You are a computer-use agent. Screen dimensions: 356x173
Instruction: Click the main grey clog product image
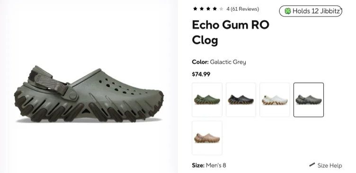pyautogui.click(x=89, y=95)
